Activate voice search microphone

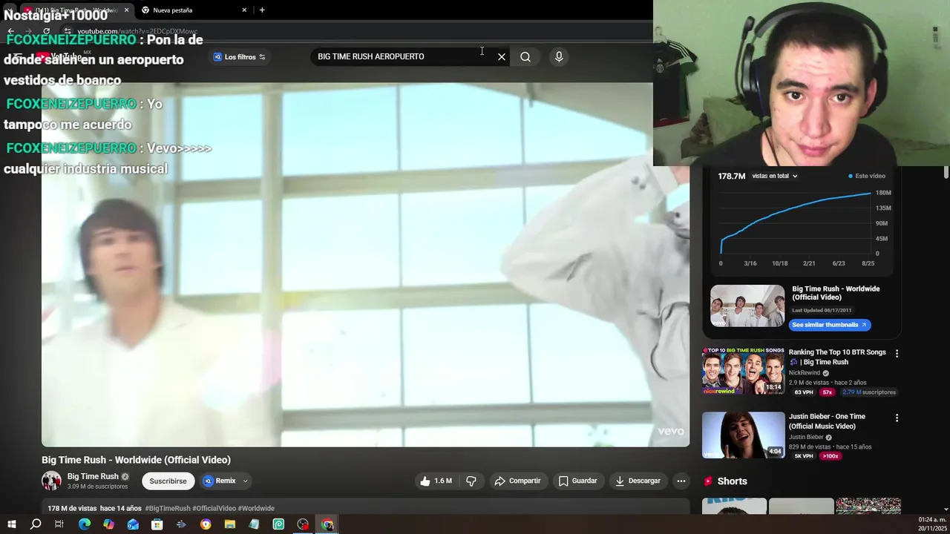click(x=559, y=56)
